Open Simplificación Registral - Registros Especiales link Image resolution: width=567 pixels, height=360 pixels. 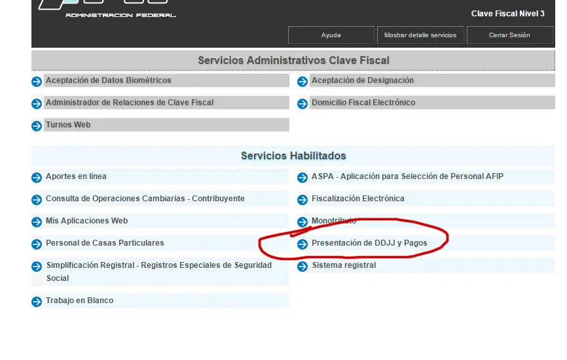pyautogui.click(x=159, y=272)
